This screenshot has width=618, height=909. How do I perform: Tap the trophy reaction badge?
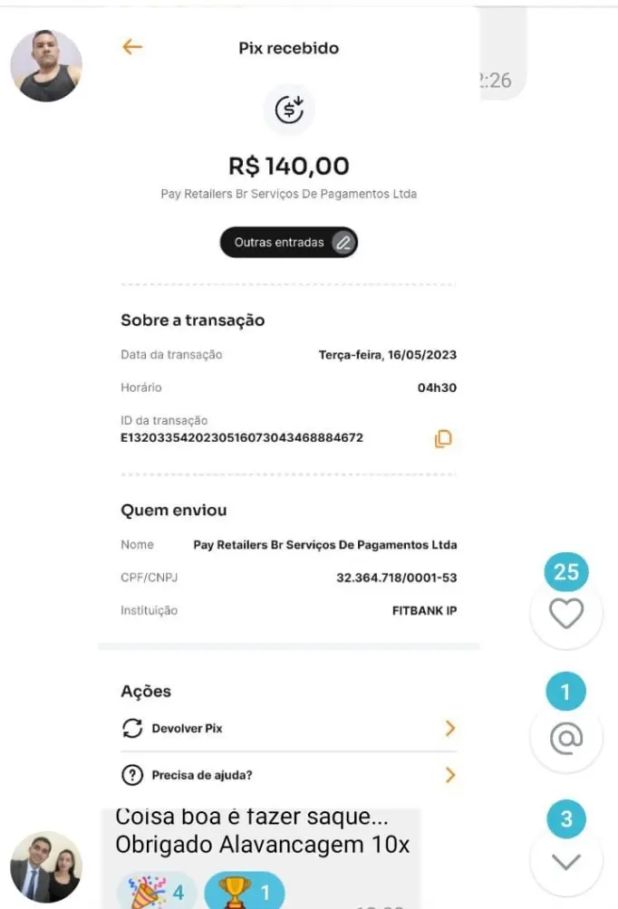click(244, 892)
